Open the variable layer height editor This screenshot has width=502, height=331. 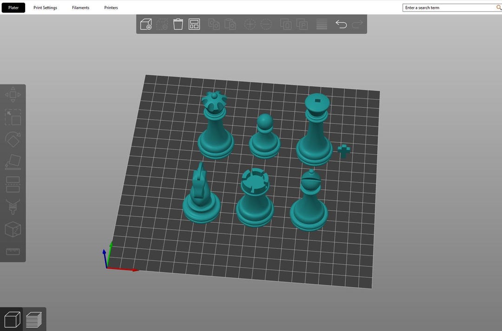321,24
